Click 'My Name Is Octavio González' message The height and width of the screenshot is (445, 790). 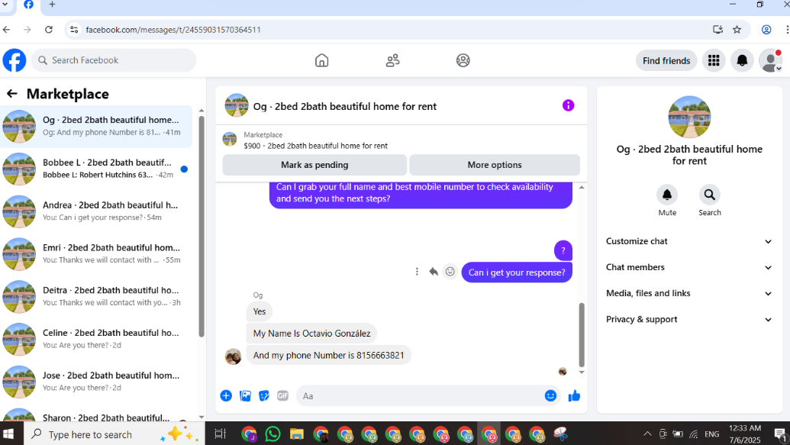[312, 333]
